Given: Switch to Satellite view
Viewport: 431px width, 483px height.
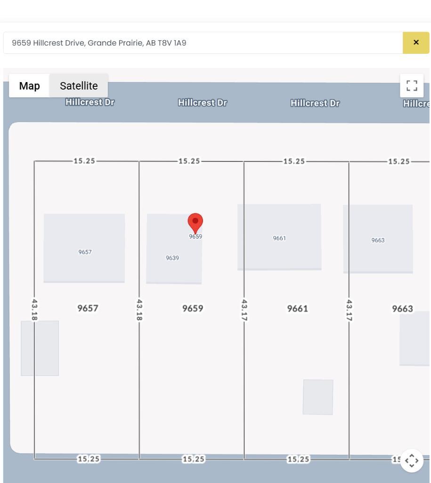Looking at the screenshot, I should point(79,86).
